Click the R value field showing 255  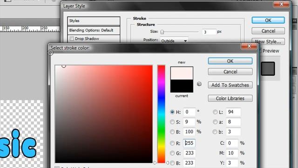point(190,143)
